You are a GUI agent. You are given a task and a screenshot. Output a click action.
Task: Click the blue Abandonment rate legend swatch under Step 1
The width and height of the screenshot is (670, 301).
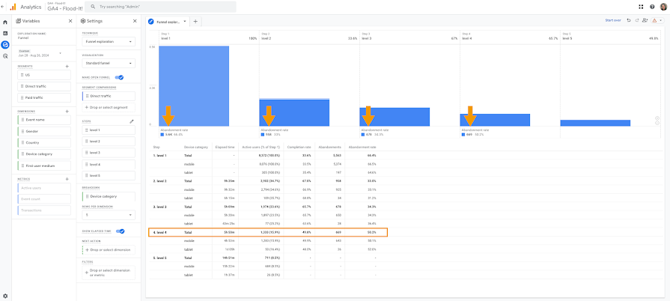click(162, 134)
